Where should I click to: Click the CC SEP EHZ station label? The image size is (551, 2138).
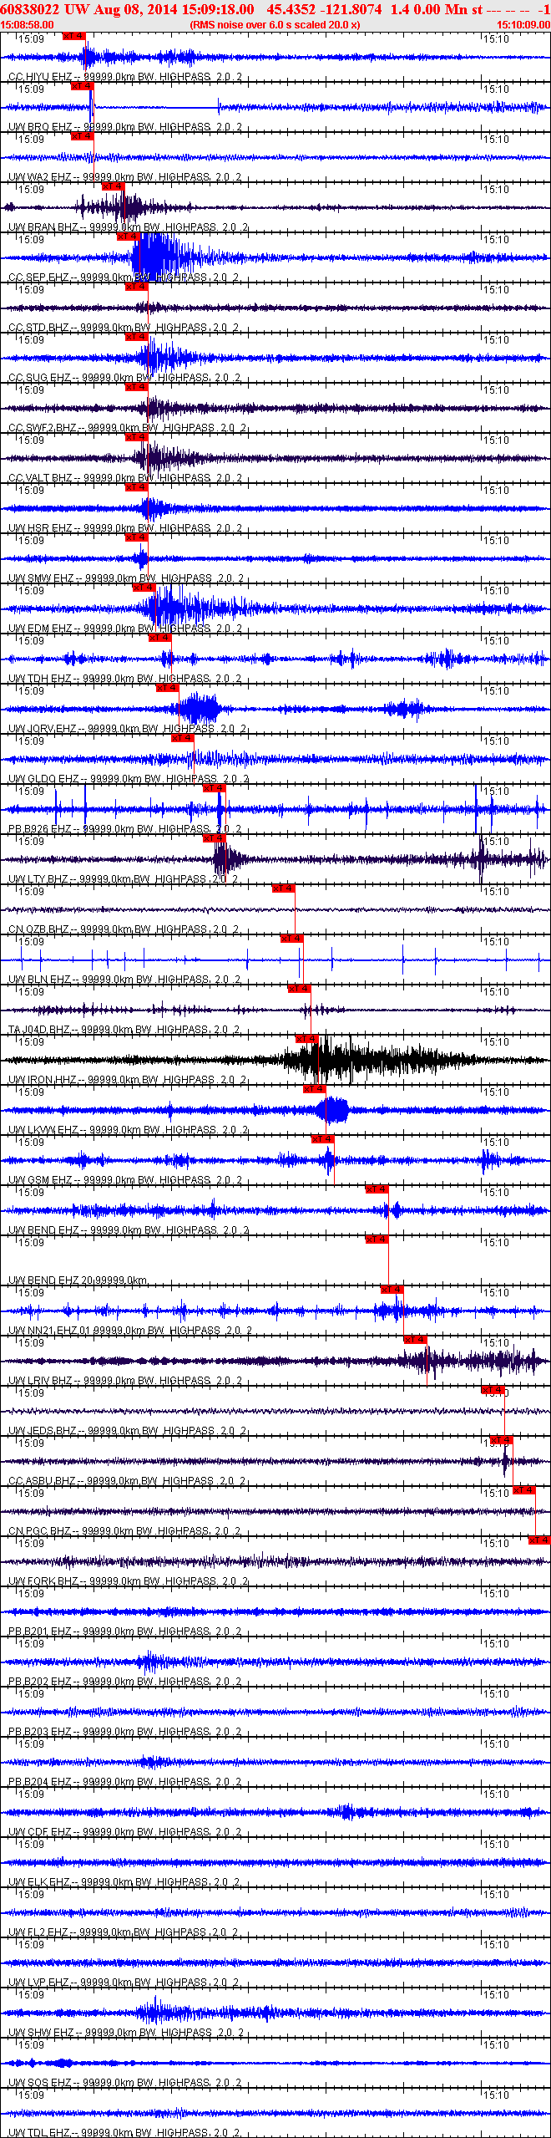coord(124,277)
